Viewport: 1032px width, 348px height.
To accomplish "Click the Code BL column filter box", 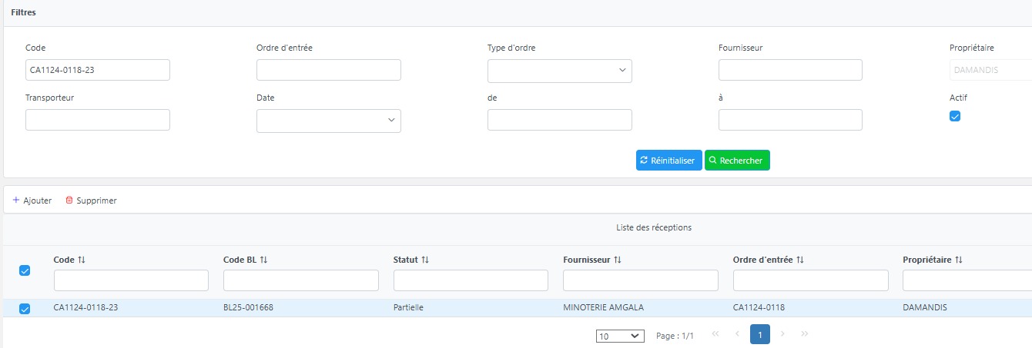I will coord(301,280).
